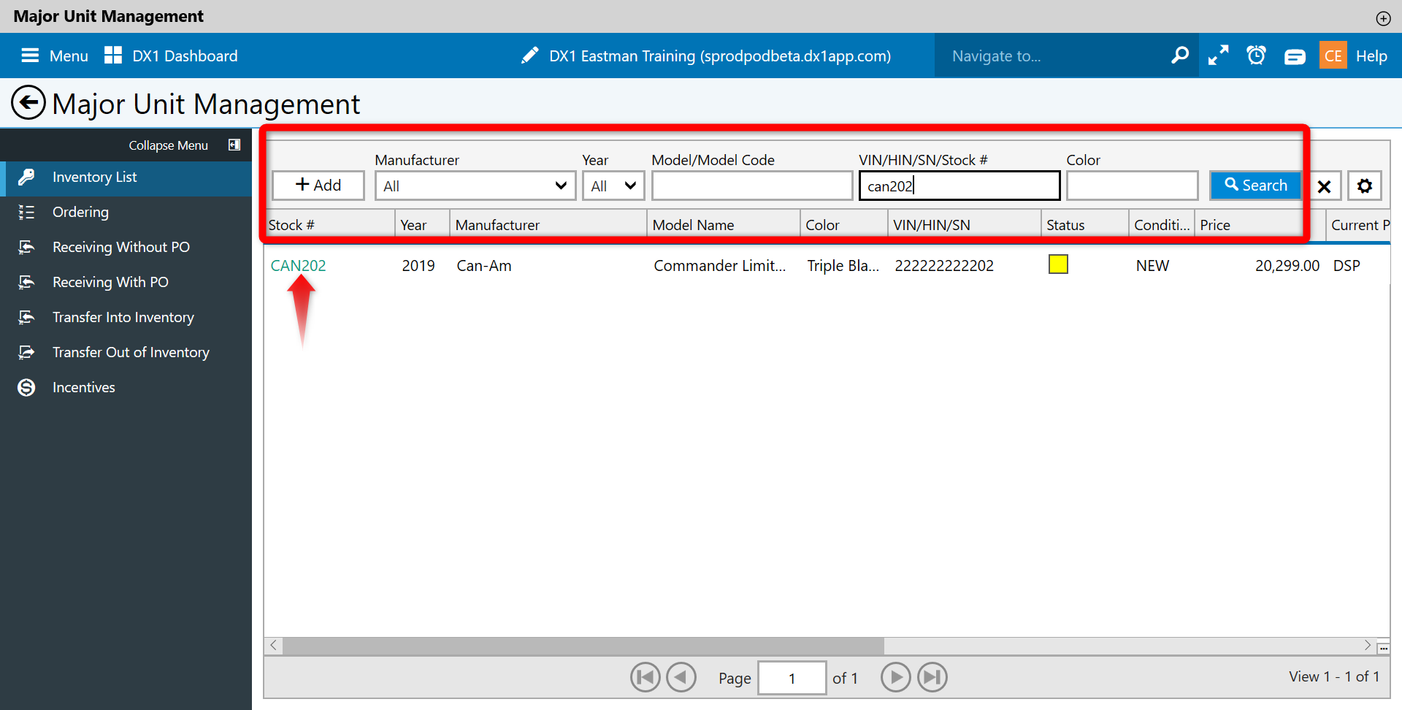Click the Inventory List key icon
The image size is (1402, 710).
point(26,177)
